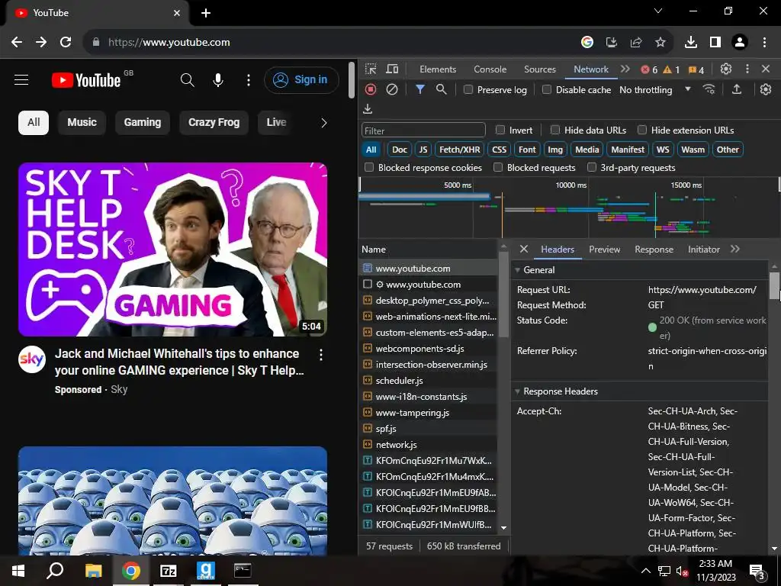
Task: Filter requests by Fetch/XHR type
Action: [459, 150]
